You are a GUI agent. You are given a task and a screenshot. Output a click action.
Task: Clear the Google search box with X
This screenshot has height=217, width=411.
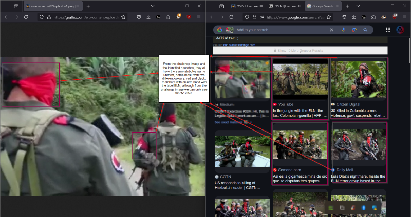[332, 30]
